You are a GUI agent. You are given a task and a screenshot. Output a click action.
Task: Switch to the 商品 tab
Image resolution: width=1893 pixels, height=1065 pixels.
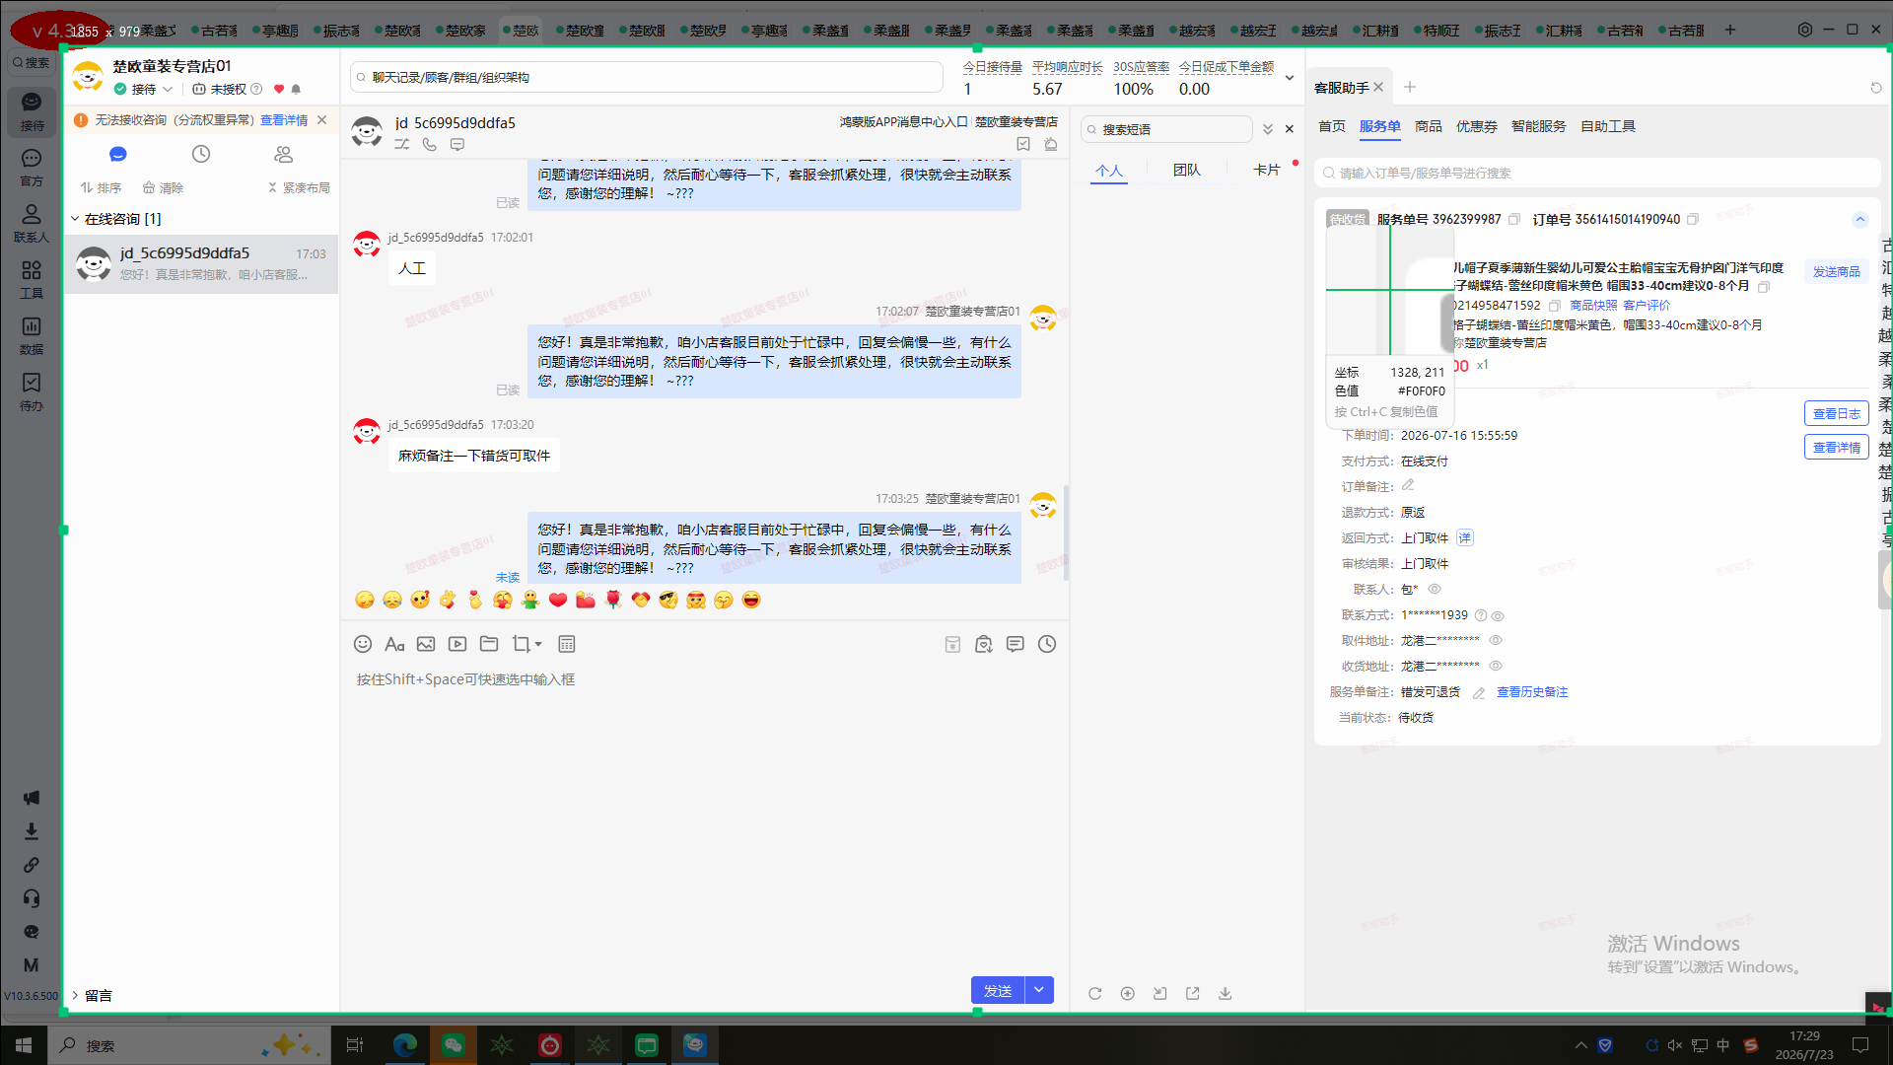1429,126
